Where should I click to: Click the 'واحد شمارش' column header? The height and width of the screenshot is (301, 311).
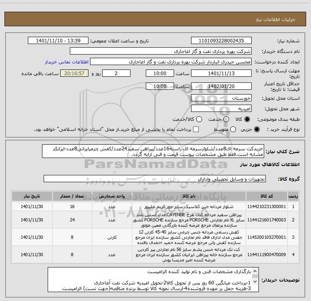112,196
